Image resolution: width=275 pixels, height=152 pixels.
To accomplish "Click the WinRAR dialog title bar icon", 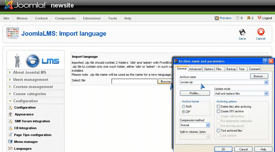I will pyautogui.click(x=176, y=61).
